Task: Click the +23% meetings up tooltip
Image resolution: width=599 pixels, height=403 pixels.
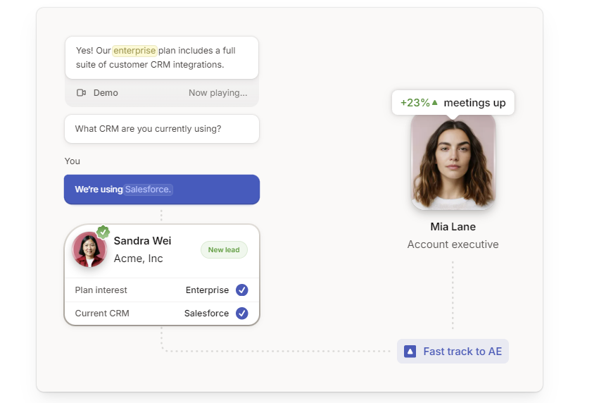Action: click(453, 103)
